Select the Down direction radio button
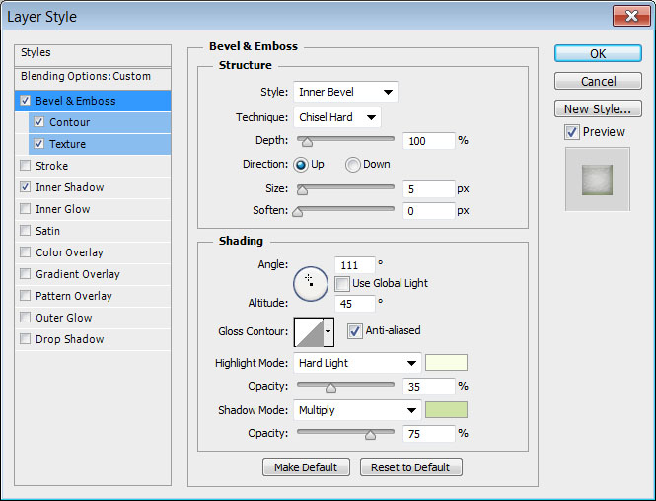The height and width of the screenshot is (501, 656). [x=352, y=165]
